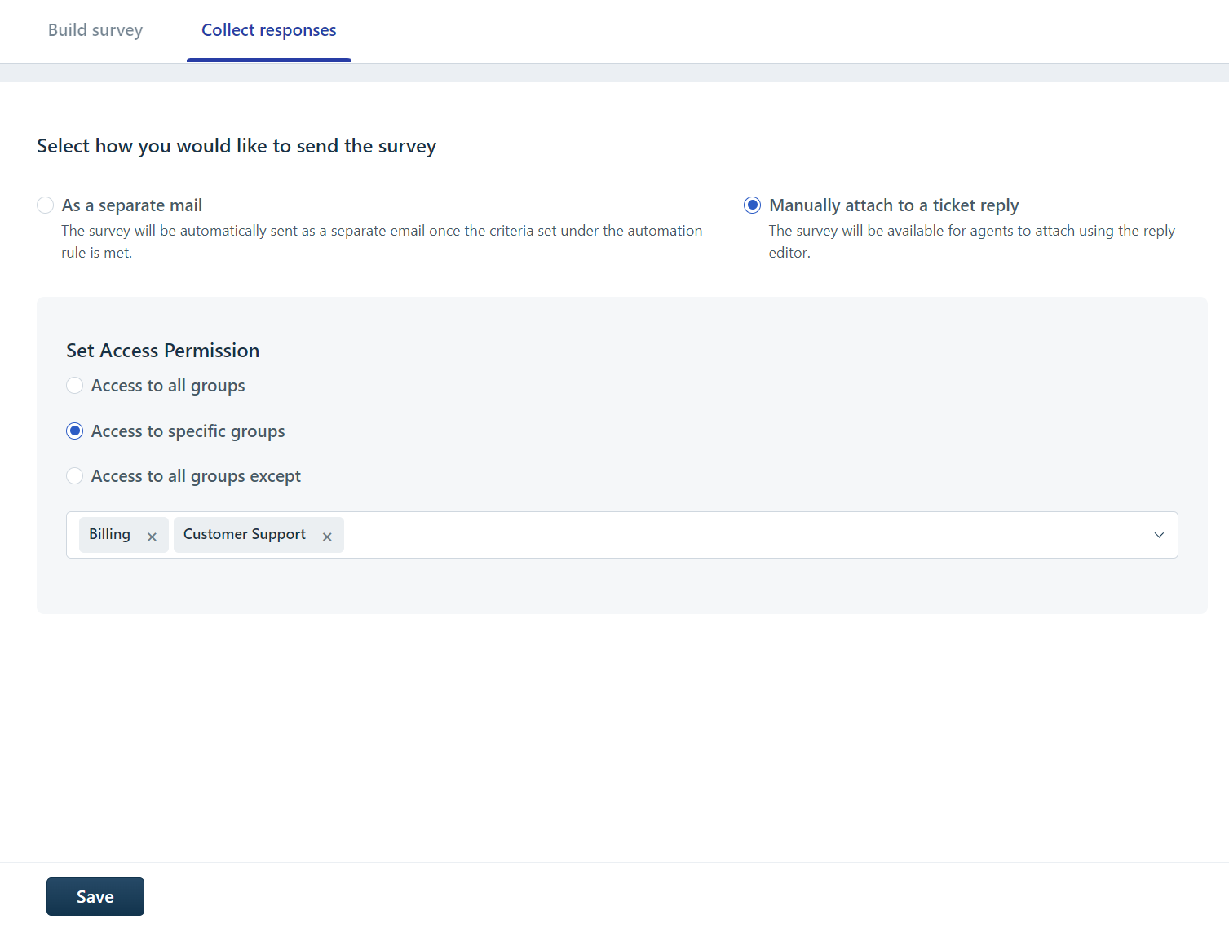Choose Manually attach to a ticket reply
This screenshot has width=1229, height=928.
tap(753, 205)
